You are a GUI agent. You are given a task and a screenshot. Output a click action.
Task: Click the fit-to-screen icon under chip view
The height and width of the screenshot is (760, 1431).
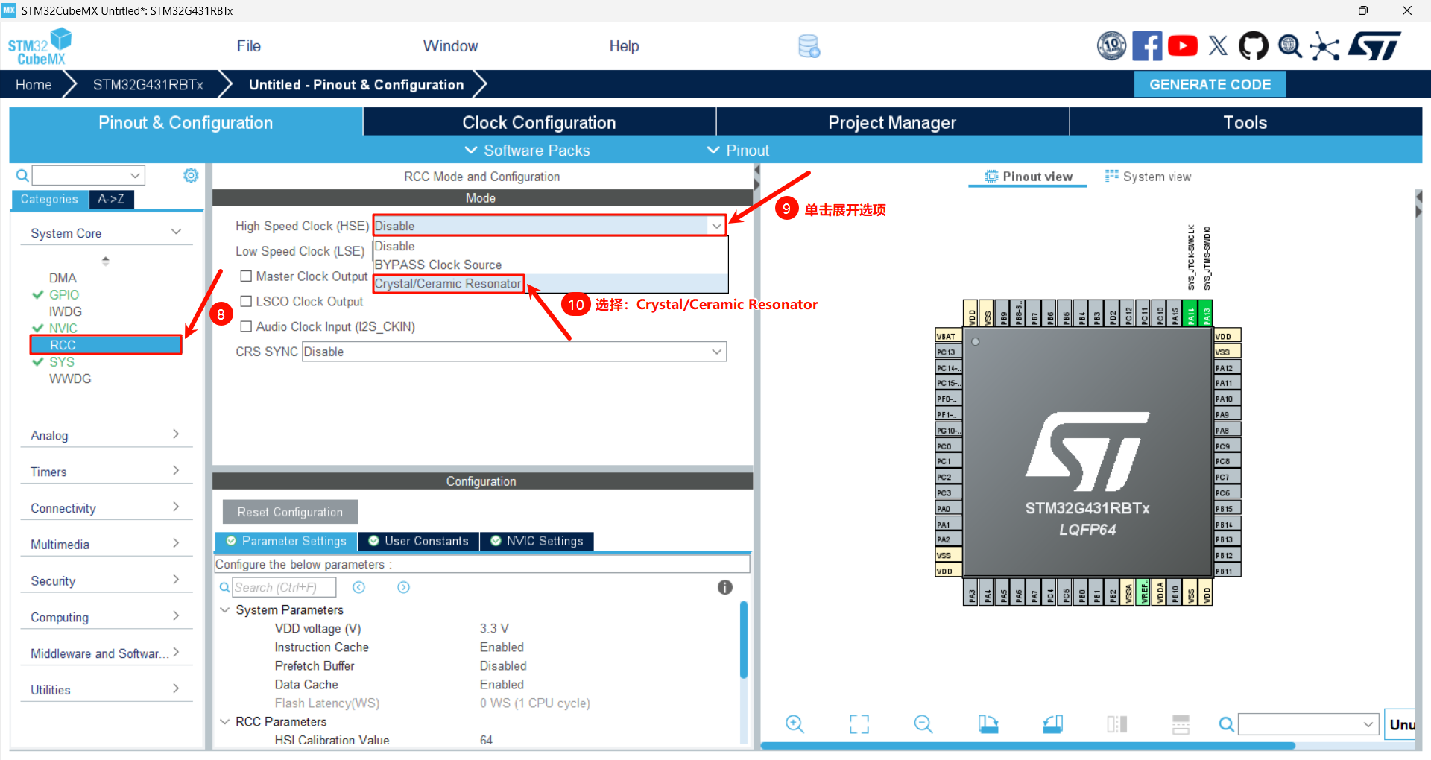point(859,724)
